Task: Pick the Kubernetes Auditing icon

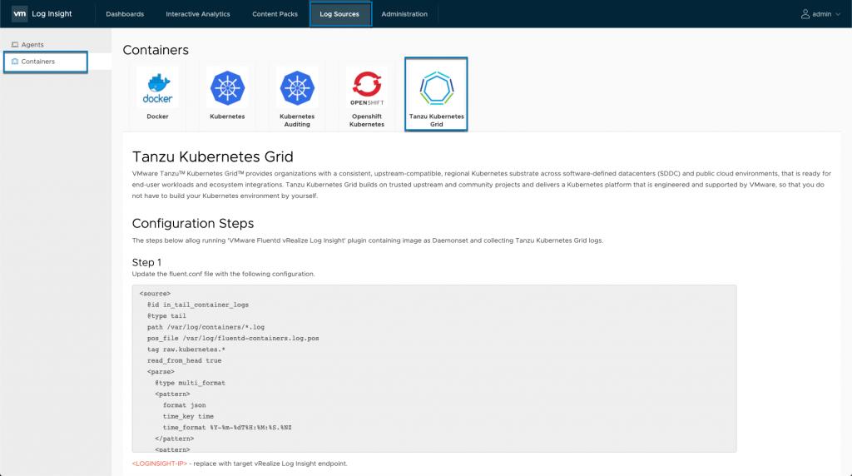Action: tap(297, 87)
